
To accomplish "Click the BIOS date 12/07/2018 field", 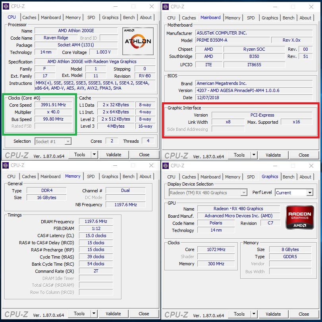I will pyautogui.click(x=254, y=98).
